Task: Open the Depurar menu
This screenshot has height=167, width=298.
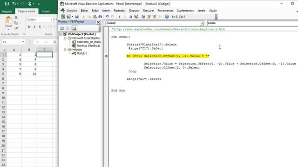Action: click(134, 11)
